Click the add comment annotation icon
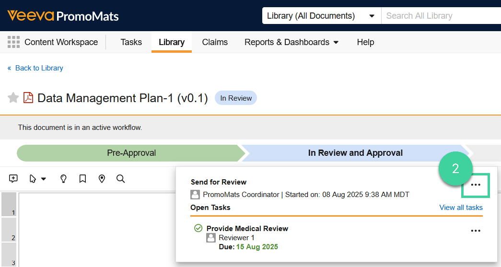 pos(13,179)
